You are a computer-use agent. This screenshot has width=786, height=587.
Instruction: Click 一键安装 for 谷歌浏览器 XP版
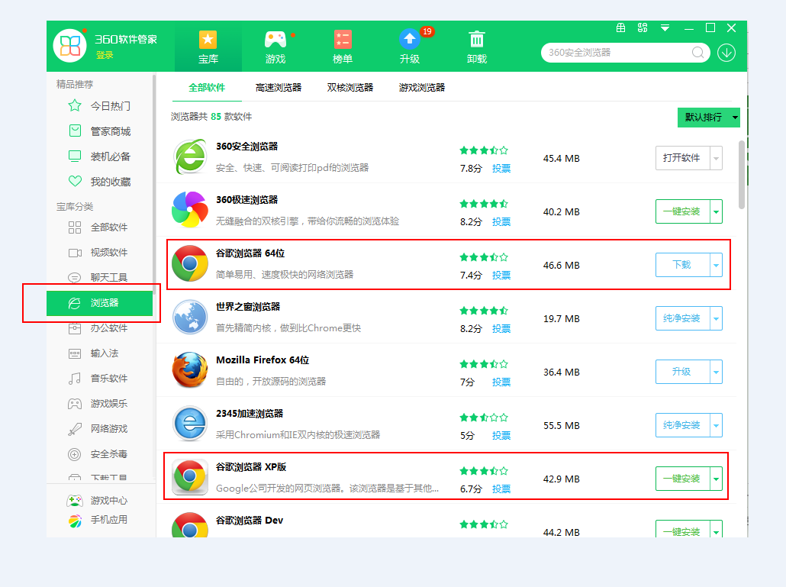click(x=682, y=479)
